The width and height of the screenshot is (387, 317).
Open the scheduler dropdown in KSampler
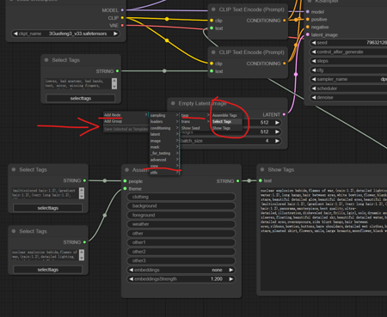348,88
